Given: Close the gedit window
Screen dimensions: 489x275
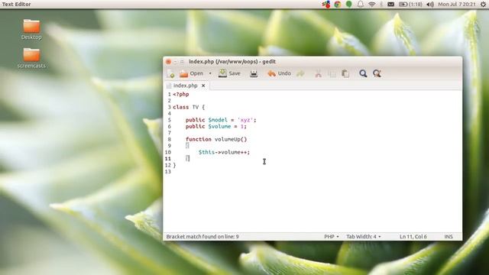Looking at the screenshot, I should coord(168,62).
